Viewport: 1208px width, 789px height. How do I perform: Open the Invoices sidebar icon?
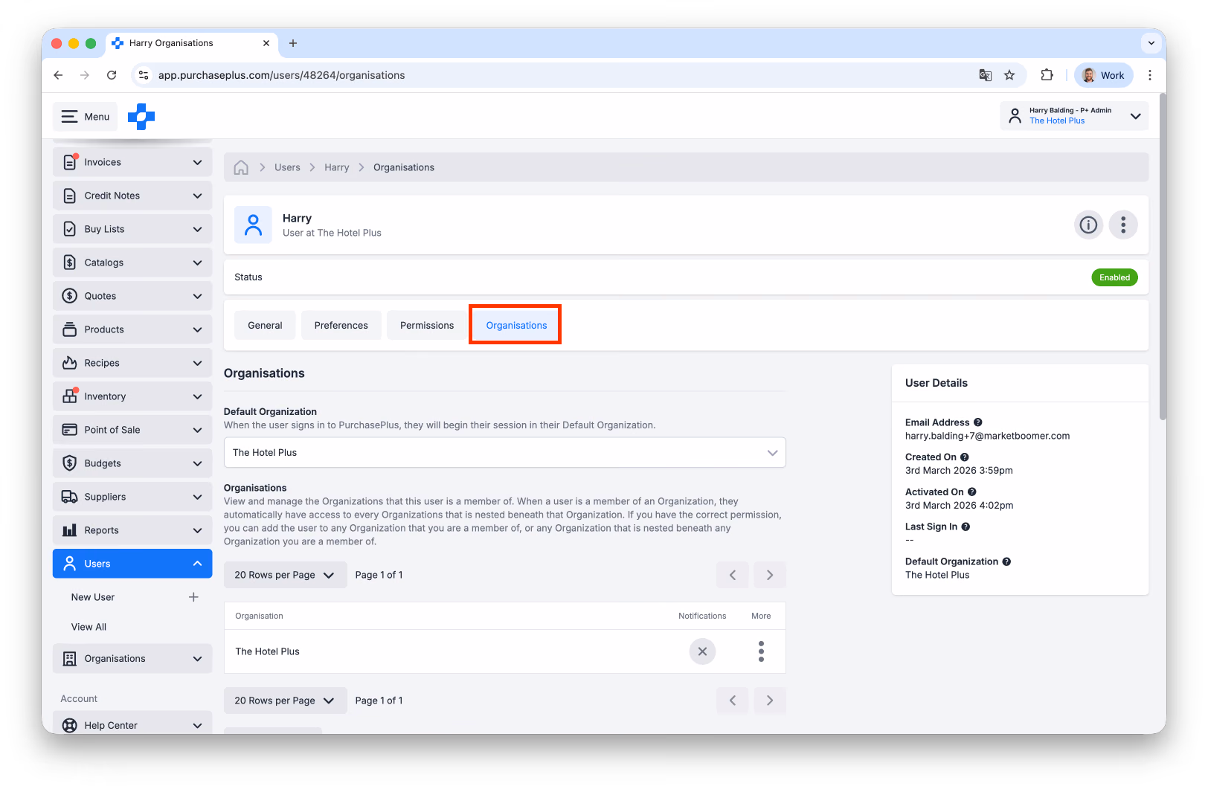tap(70, 162)
